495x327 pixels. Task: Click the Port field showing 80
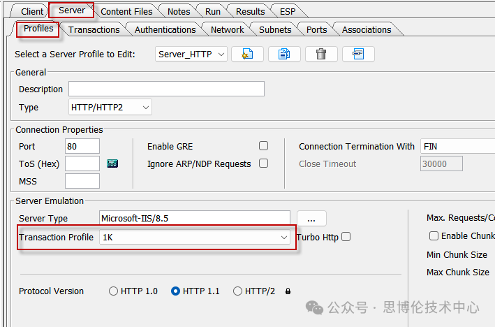82,146
